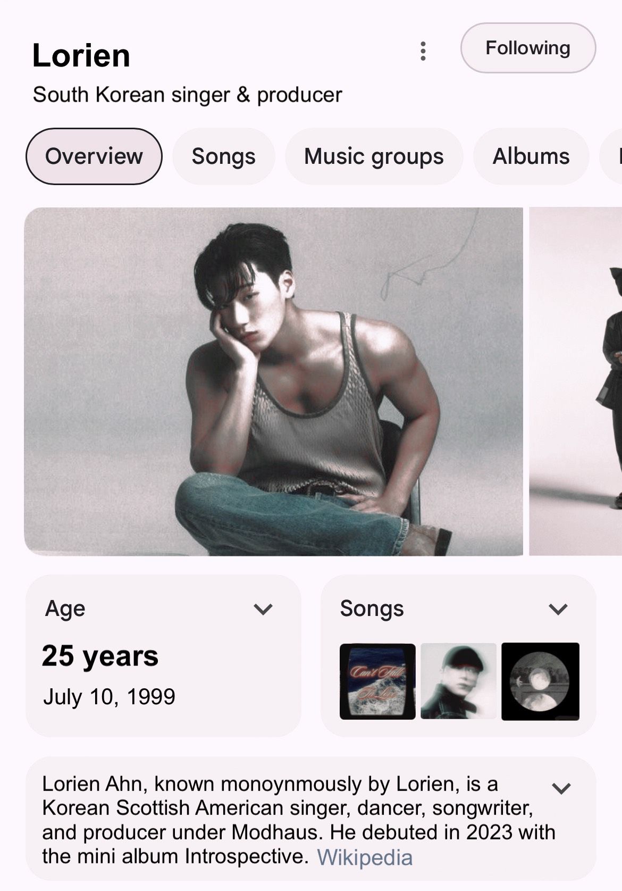View the main photo of Lorien seated
The width and height of the screenshot is (622, 891).
[x=273, y=381]
